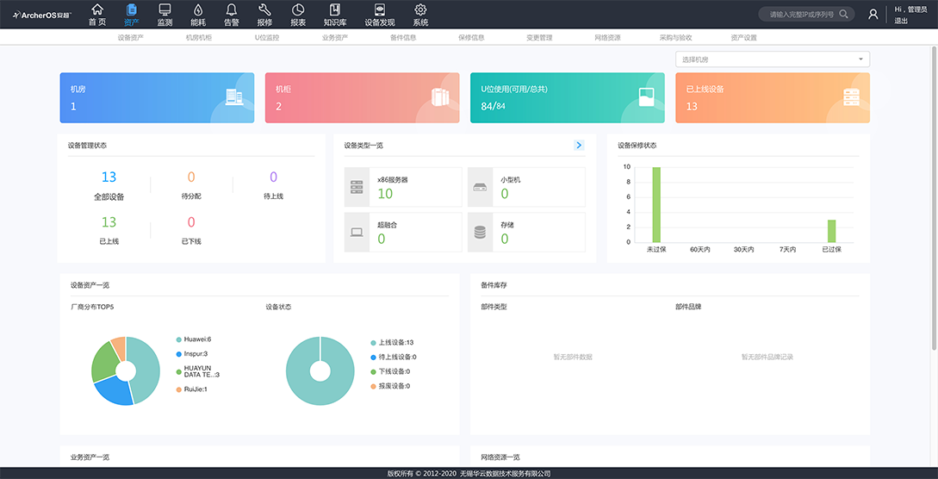Open the 报表 reports icon
The height and width of the screenshot is (479, 938).
pyautogui.click(x=298, y=9)
